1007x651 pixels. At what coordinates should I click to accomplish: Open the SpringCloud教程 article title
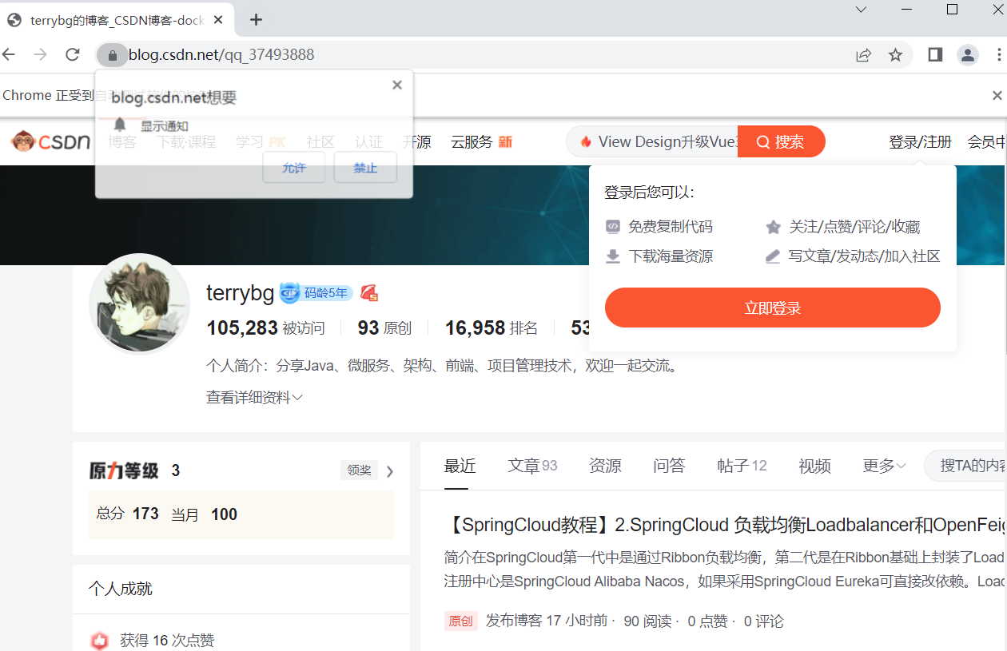click(725, 525)
